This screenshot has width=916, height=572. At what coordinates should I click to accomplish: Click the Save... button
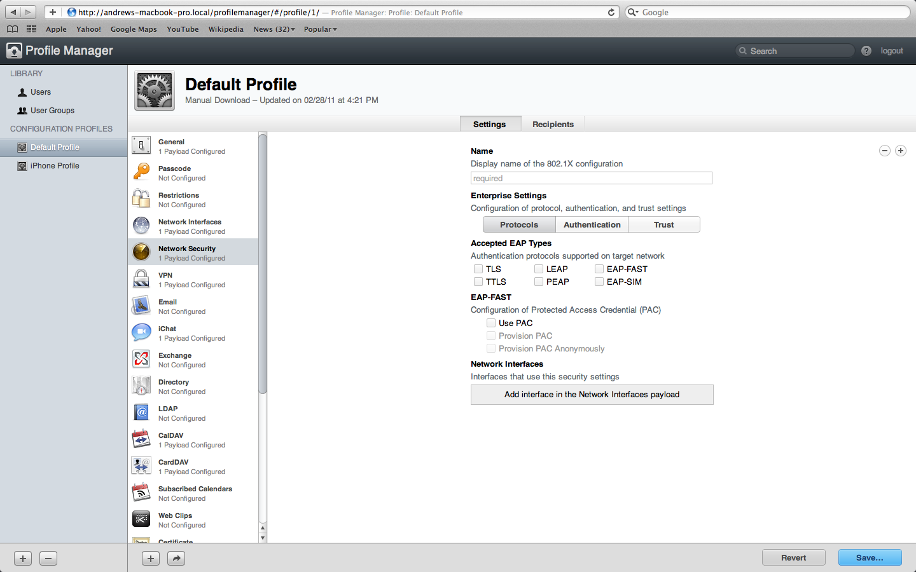coord(870,557)
